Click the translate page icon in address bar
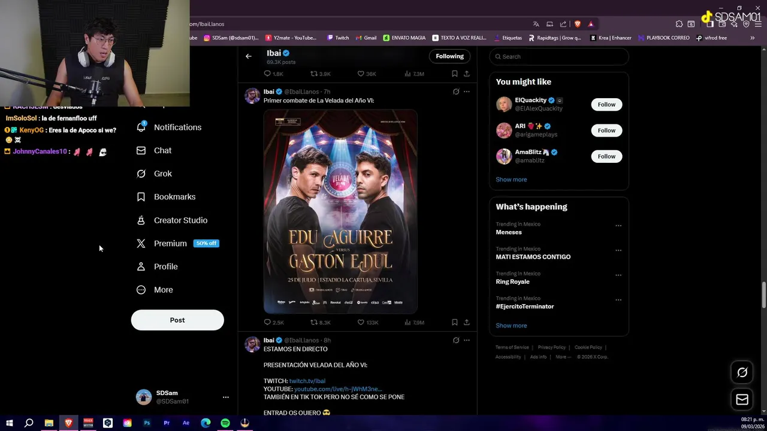The image size is (767, 431). 536,24
